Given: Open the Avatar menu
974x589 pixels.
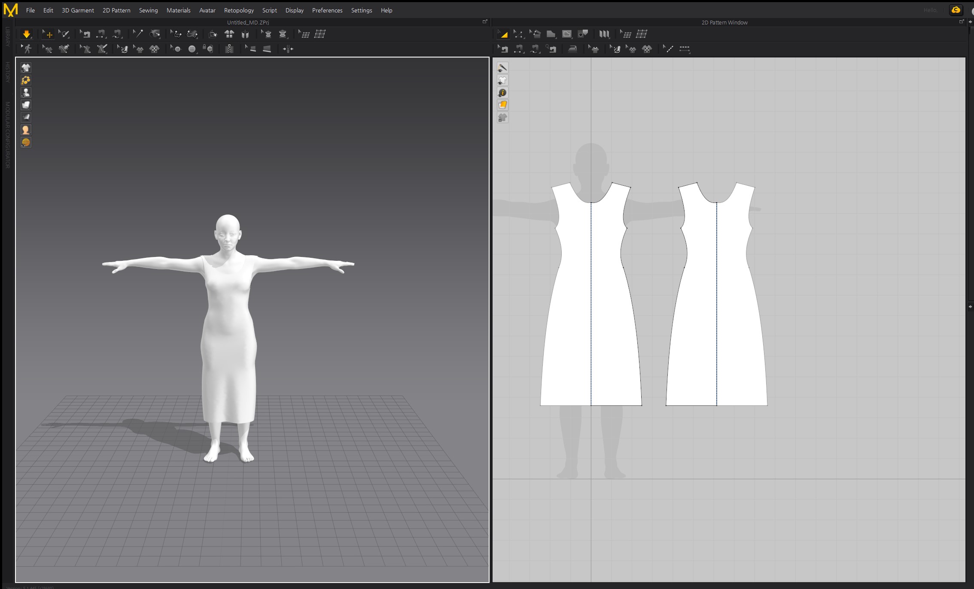Looking at the screenshot, I should pyautogui.click(x=207, y=10).
